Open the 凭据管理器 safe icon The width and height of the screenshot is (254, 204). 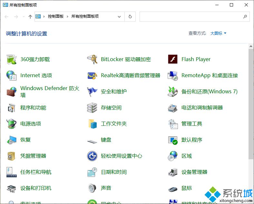pos(11,156)
